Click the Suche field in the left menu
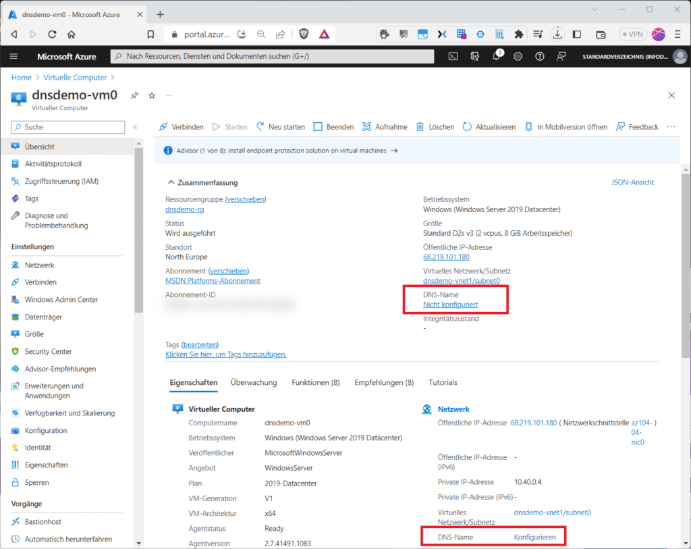691x549 pixels. (68, 127)
